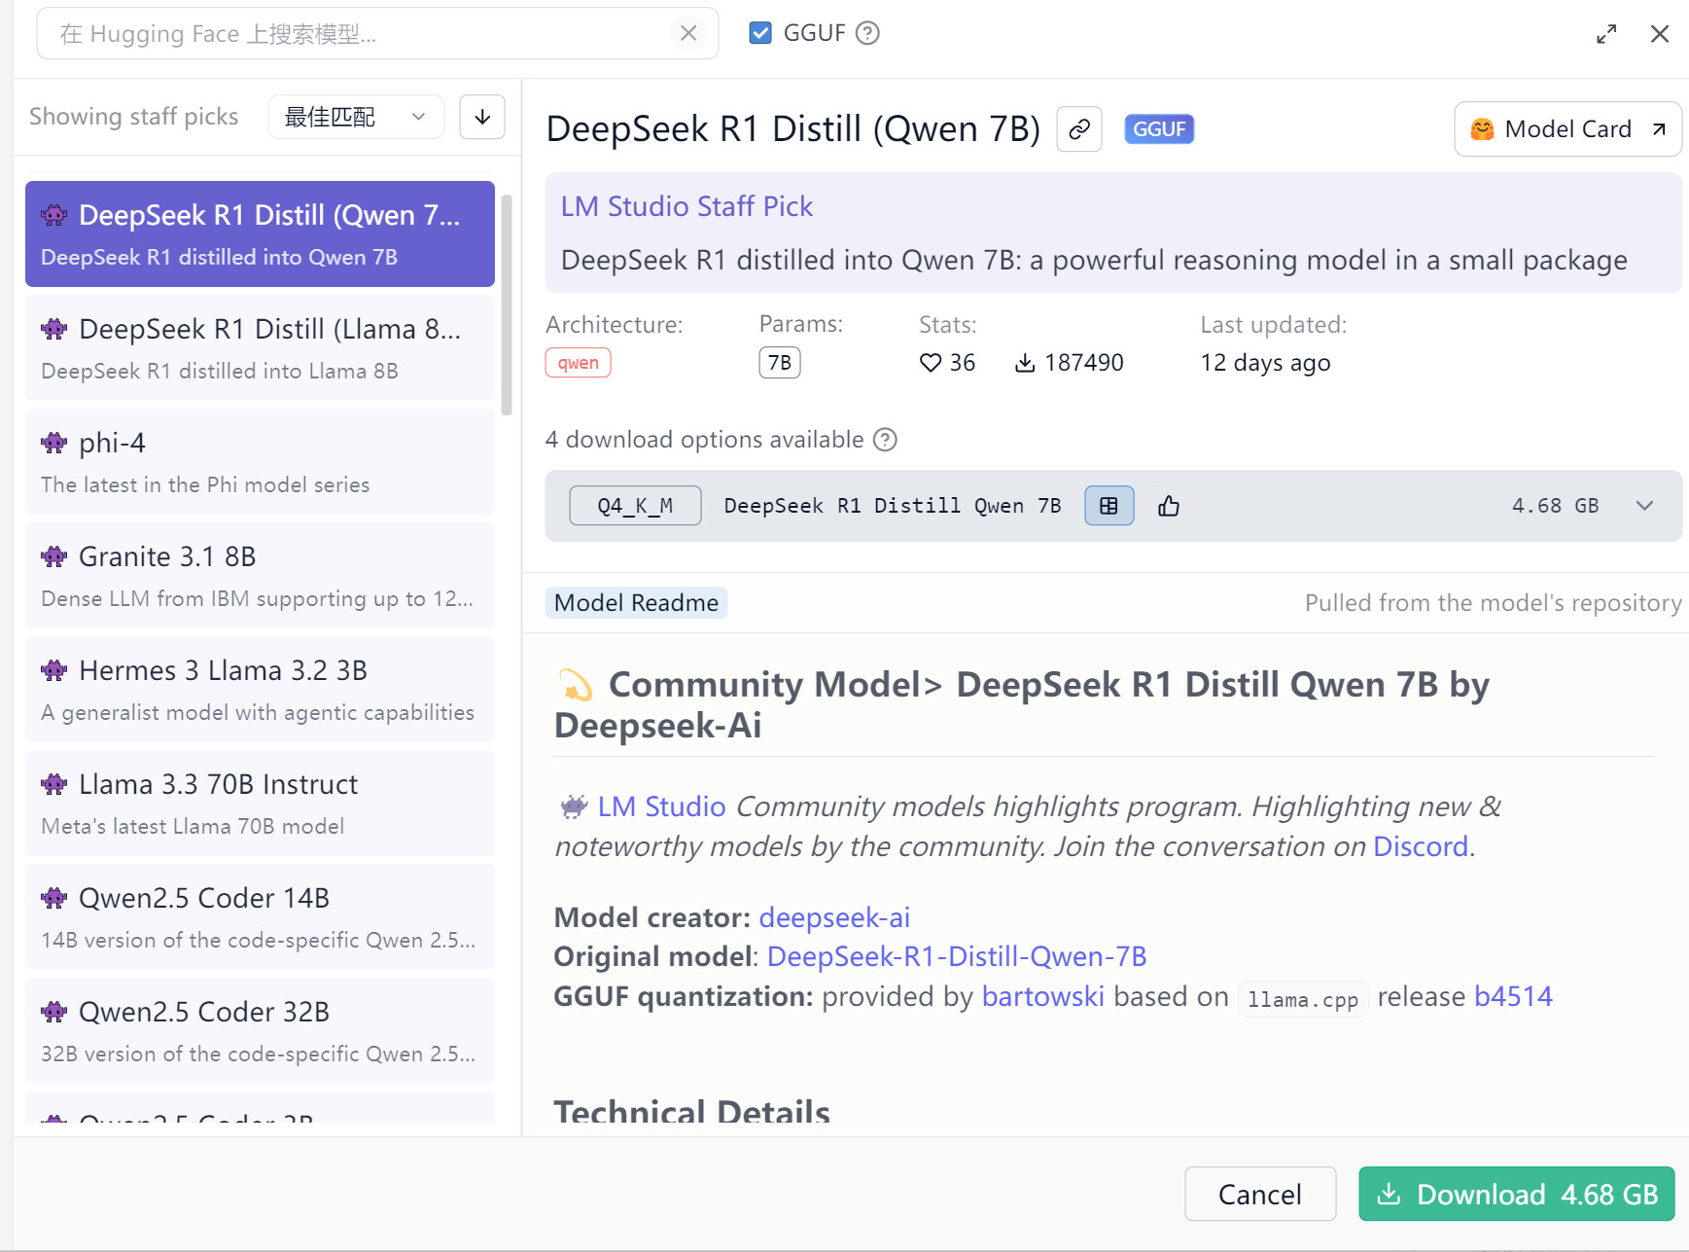Click the '12 days ago' last updated value
This screenshot has height=1252, width=1689.
coord(1265,363)
